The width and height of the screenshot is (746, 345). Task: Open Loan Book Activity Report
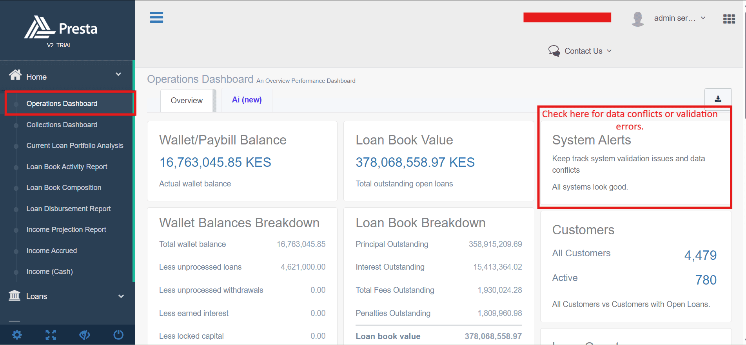(x=67, y=167)
